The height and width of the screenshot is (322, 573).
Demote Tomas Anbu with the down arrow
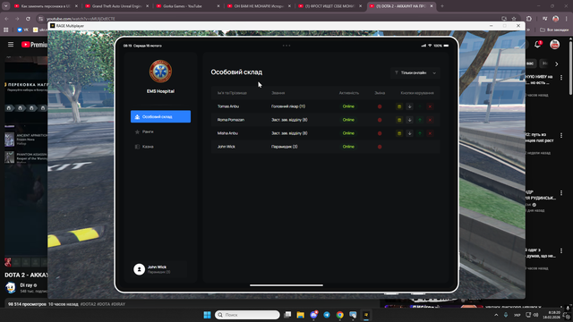click(410, 106)
